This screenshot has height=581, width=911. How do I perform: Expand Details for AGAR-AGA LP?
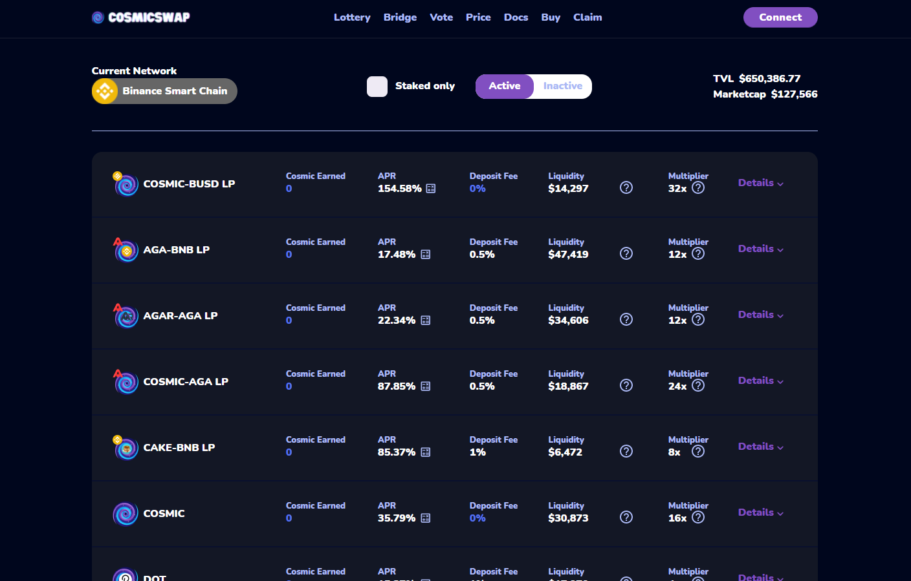[760, 315]
